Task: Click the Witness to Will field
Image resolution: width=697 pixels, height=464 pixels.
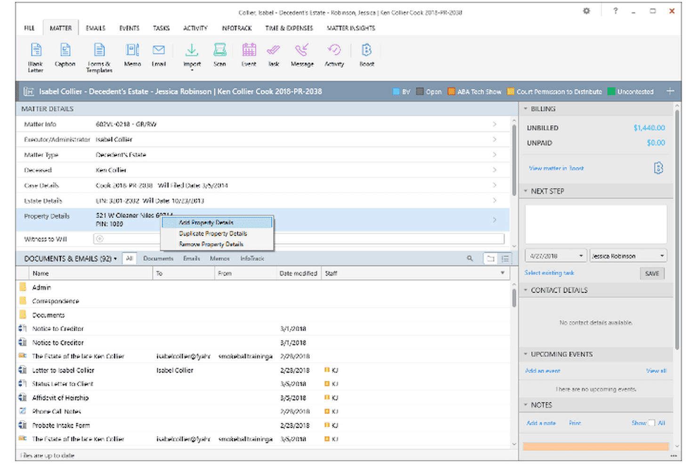Action: (x=299, y=239)
